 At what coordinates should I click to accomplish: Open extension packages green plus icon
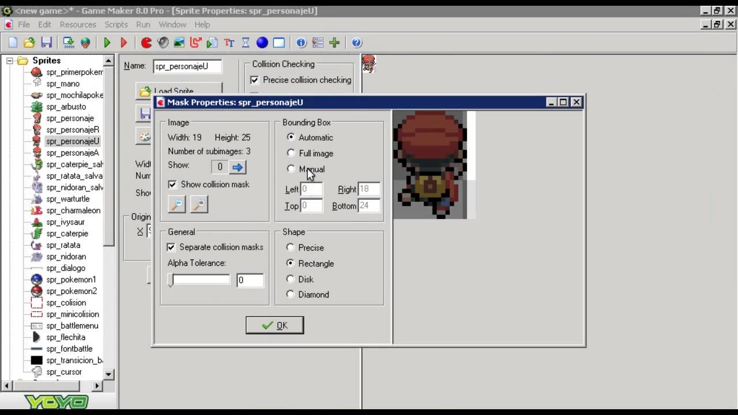(334, 43)
